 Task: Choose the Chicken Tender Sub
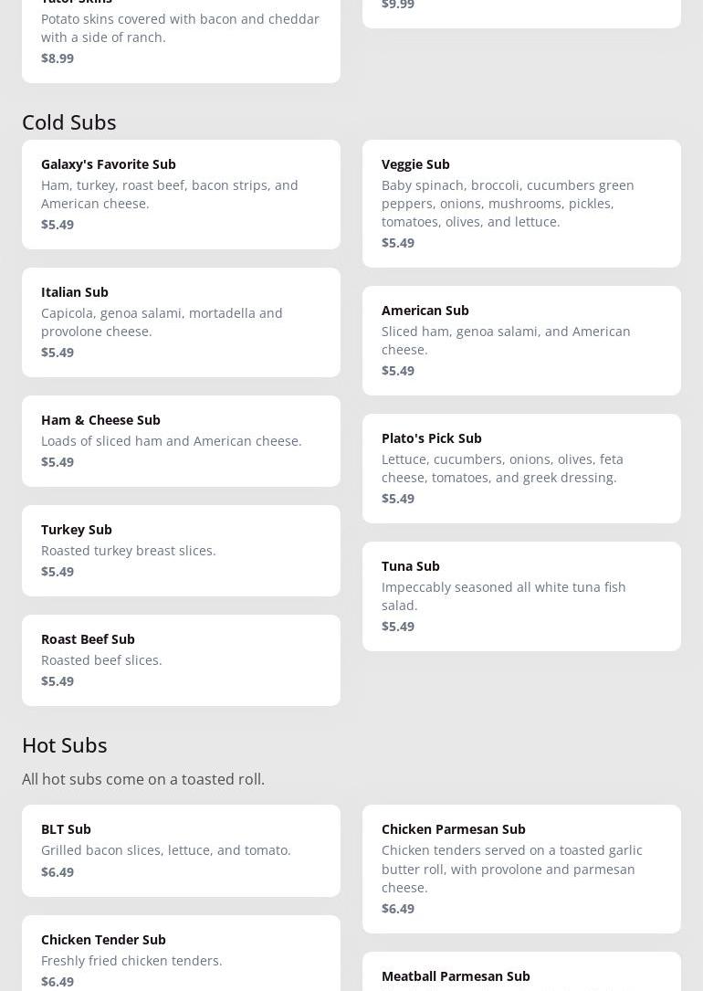click(181, 954)
